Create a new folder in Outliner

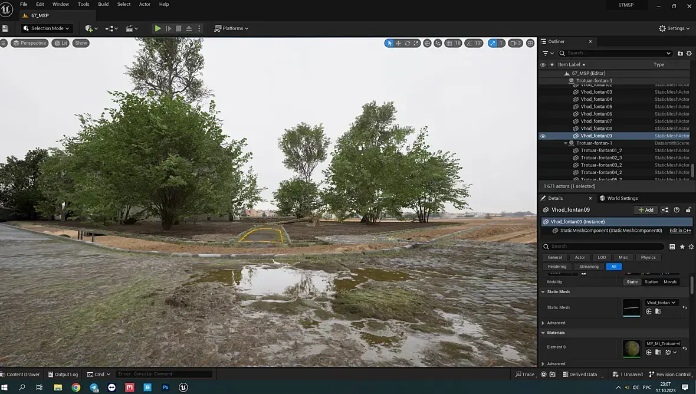[x=680, y=53]
